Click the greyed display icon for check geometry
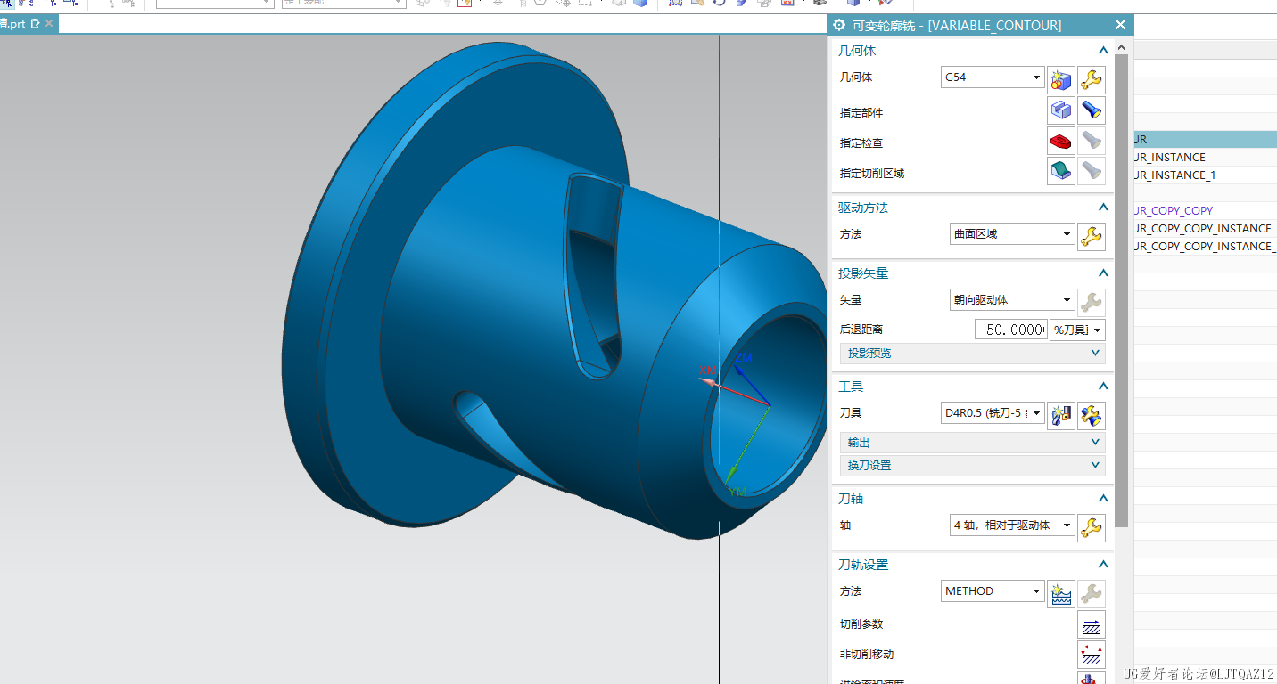Image resolution: width=1277 pixels, height=684 pixels. click(x=1091, y=141)
